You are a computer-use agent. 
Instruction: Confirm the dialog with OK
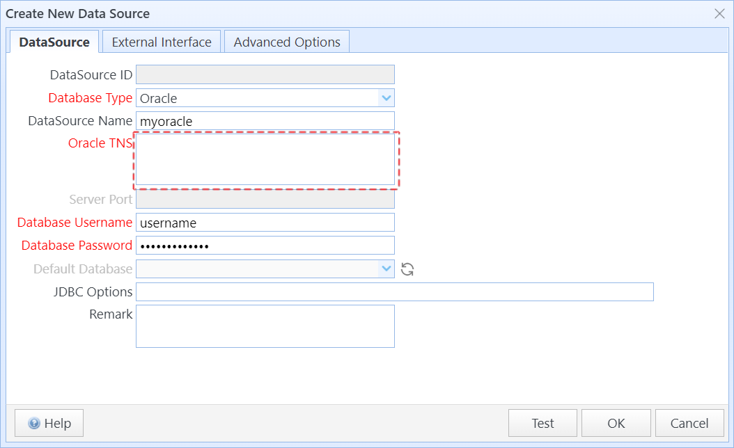point(616,423)
